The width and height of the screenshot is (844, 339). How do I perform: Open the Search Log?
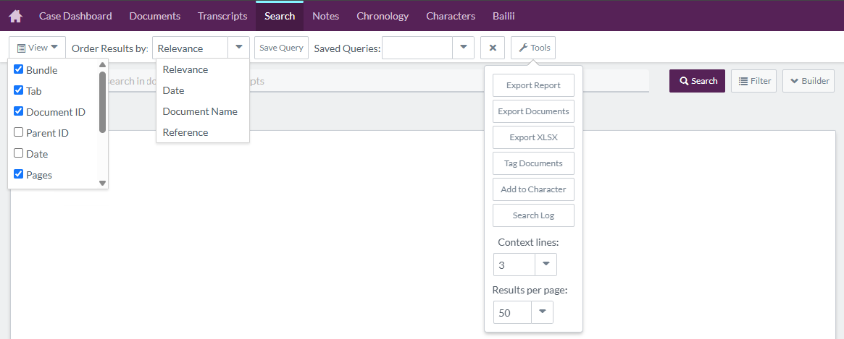[533, 215]
